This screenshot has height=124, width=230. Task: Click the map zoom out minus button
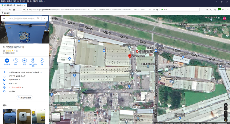(x=226, y=116)
